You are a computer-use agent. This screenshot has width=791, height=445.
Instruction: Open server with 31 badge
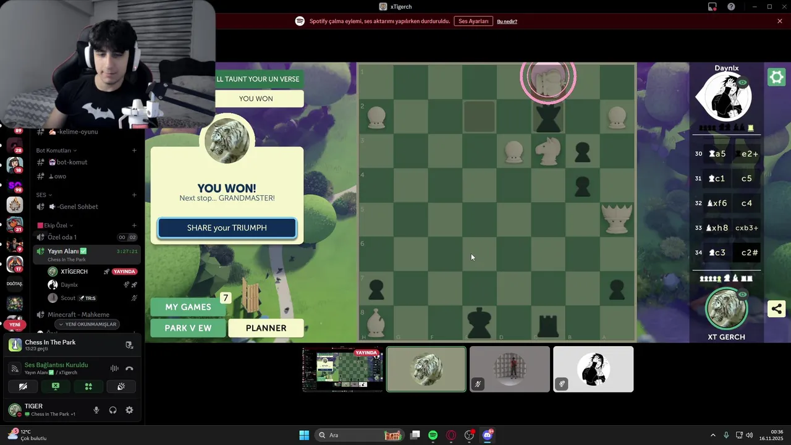(x=15, y=225)
